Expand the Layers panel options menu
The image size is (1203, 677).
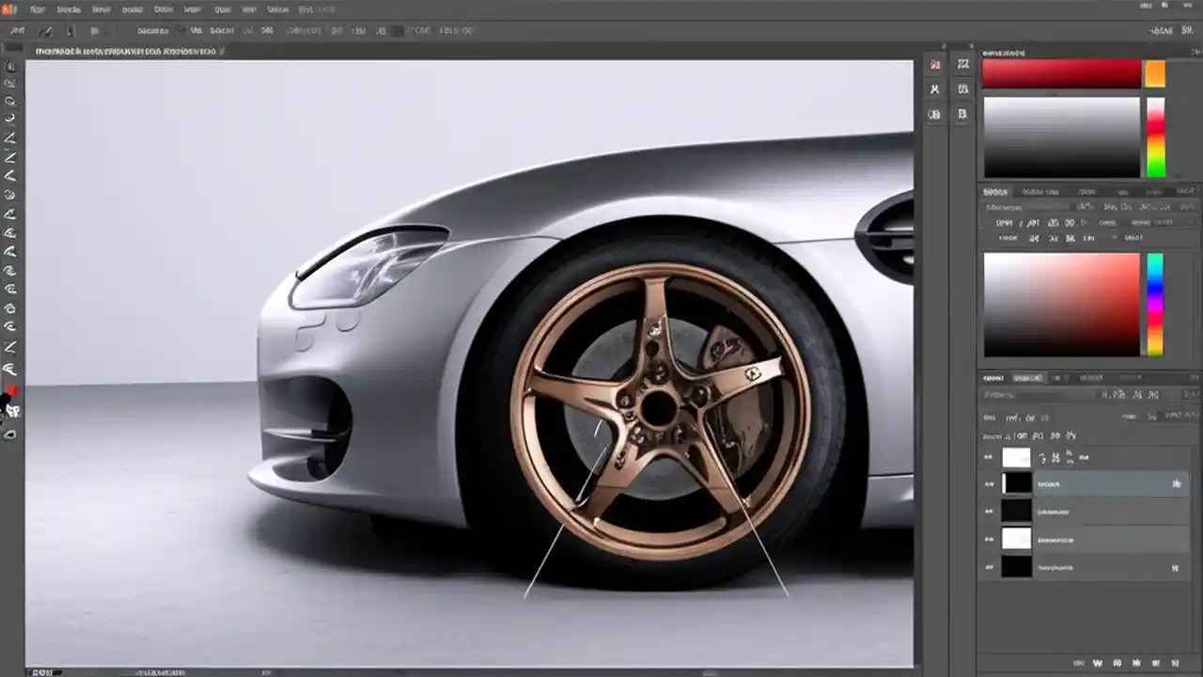pos(1192,378)
